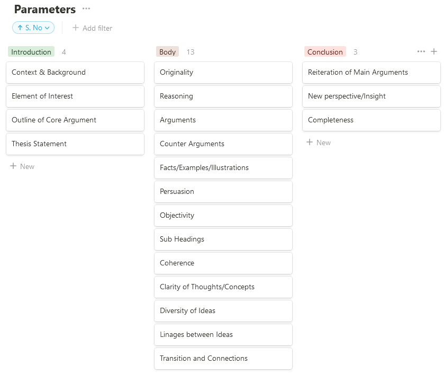444x374 pixels.
Task: Open the Counter Arguments card
Action: point(223,144)
